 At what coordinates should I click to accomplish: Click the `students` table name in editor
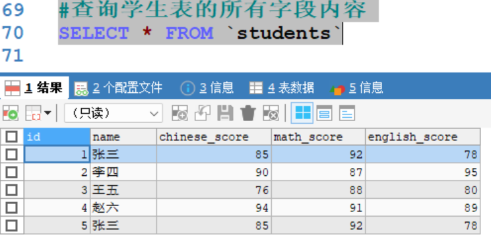[x=284, y=33]
